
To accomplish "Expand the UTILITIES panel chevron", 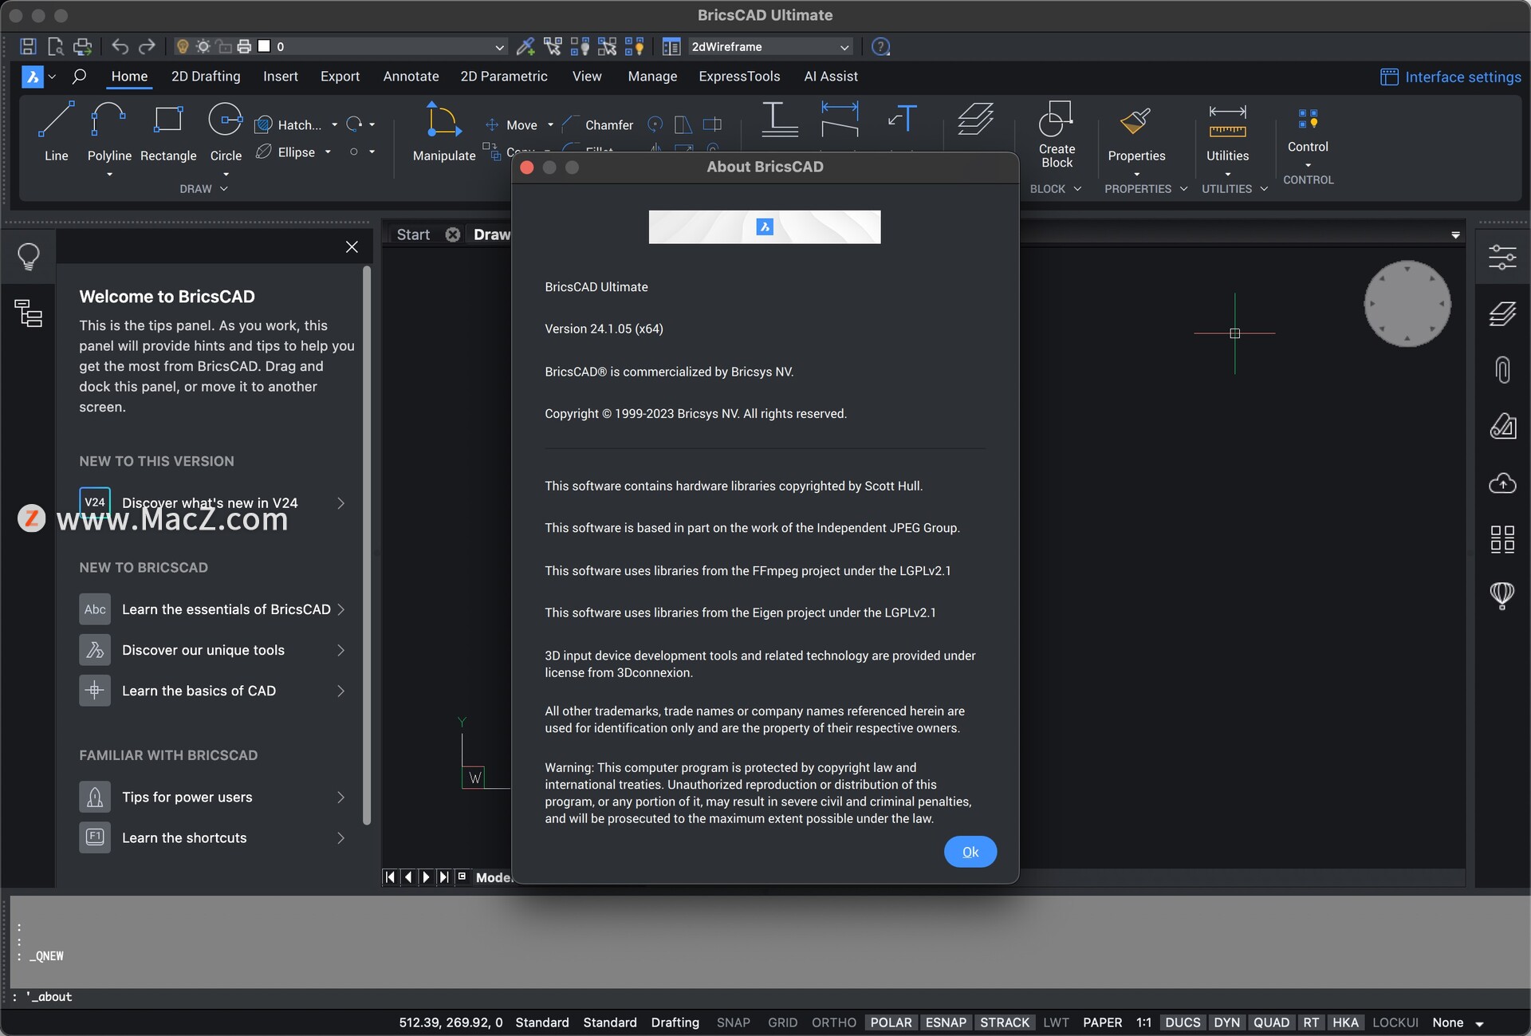I will (x=1264, y=189).
